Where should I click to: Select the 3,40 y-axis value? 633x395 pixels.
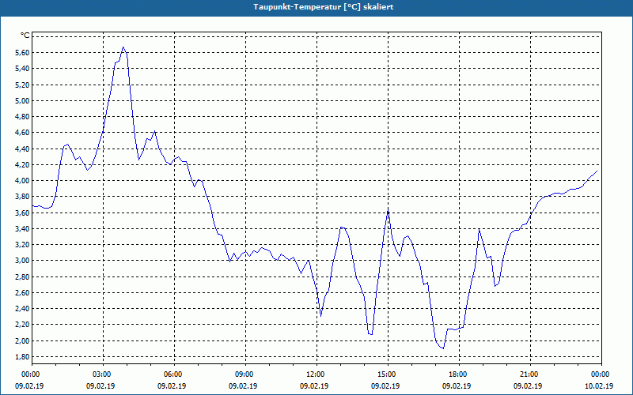(23, 228)
